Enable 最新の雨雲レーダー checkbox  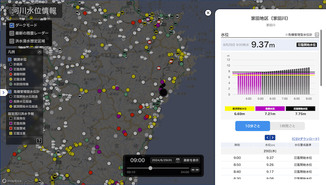[12, 33]
